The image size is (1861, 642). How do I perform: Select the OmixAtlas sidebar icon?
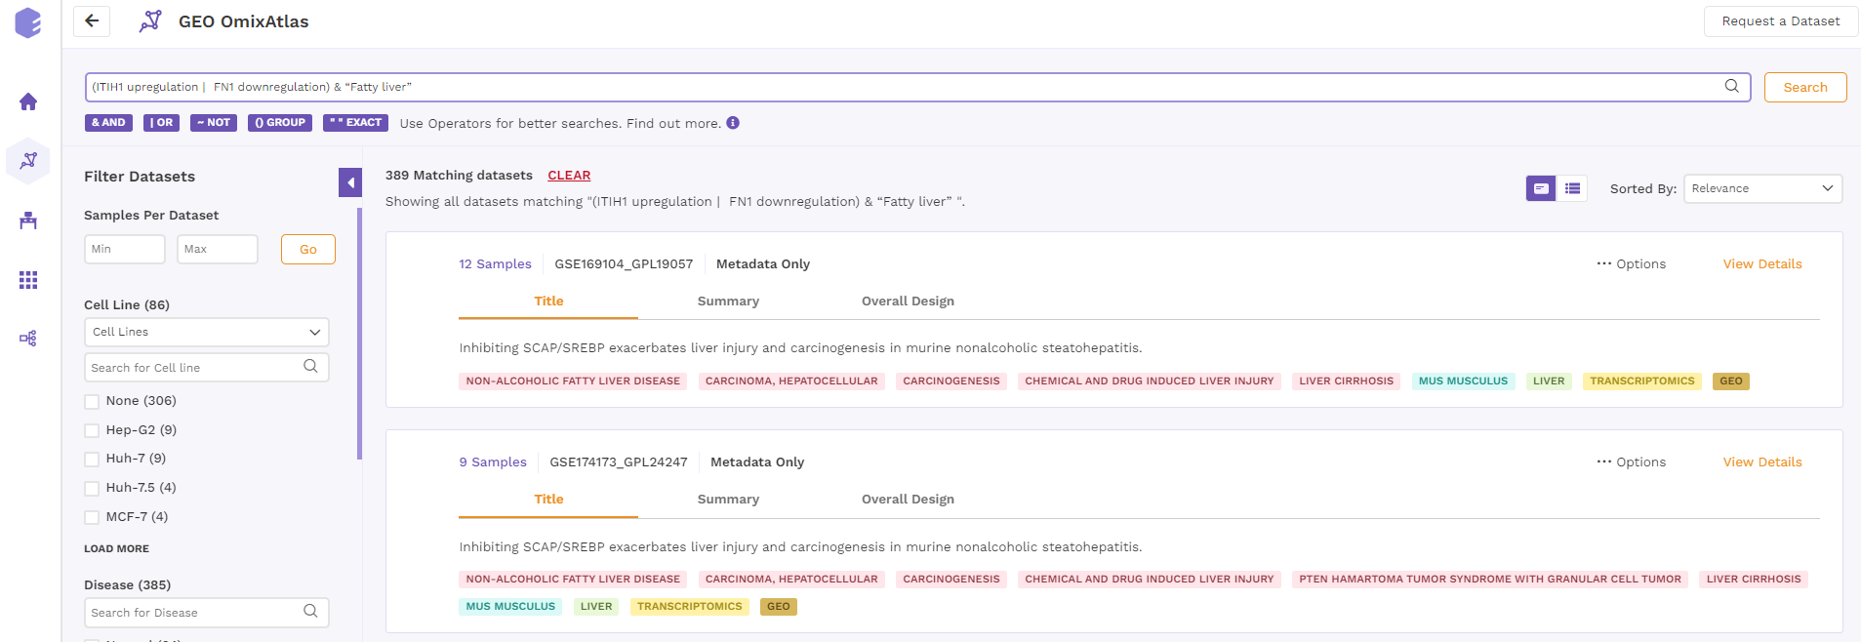[28, 161]
